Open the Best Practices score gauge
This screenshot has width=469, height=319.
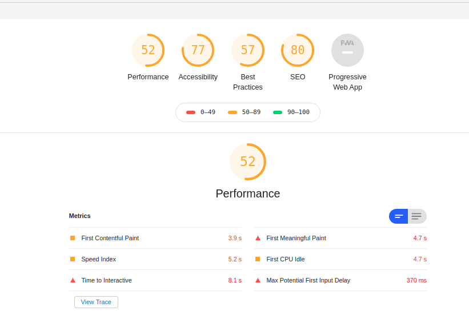(247, 50)
